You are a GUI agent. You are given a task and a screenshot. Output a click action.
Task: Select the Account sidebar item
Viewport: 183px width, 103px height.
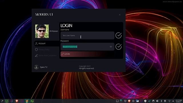(47, 43)
